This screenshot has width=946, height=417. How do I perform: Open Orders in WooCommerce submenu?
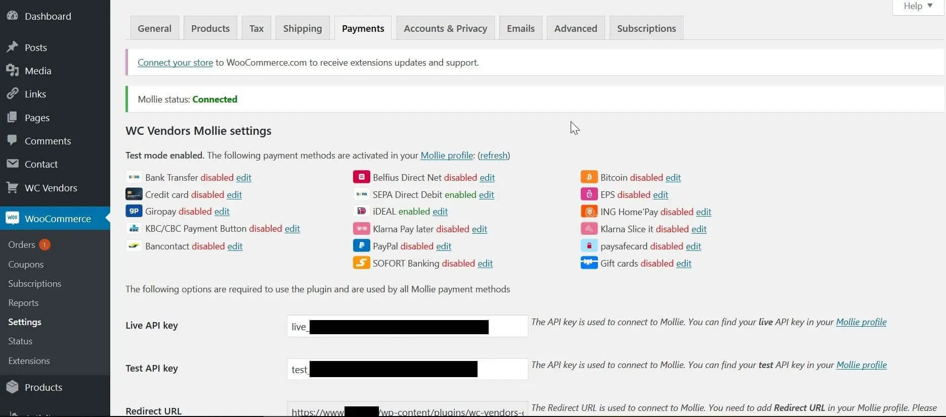[22, 245]
